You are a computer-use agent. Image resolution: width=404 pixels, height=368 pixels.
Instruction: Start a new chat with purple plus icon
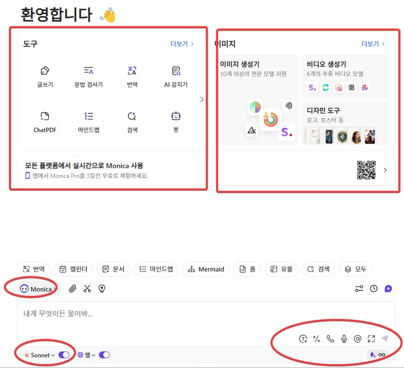[388, 289]
